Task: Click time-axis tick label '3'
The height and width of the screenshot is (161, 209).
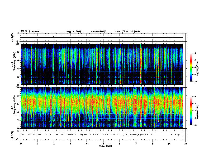Action: point(70,143)
